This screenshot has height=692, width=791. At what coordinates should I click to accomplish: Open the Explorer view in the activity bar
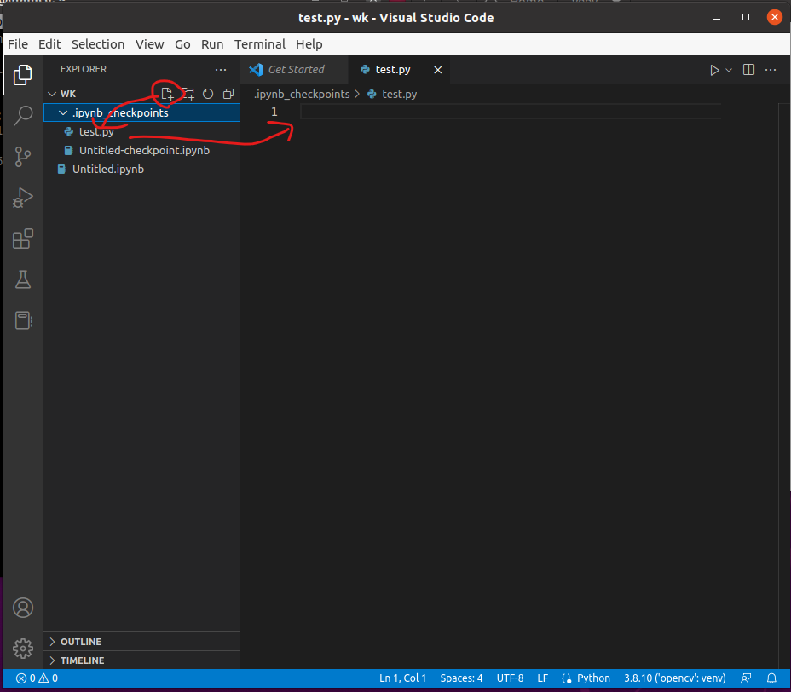point(23,75)
